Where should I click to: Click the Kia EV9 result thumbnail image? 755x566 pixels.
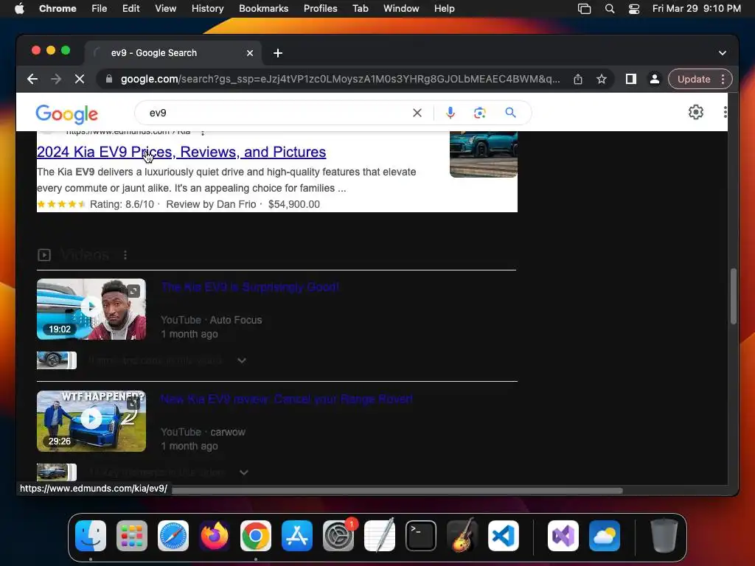(x=484, y=154)
